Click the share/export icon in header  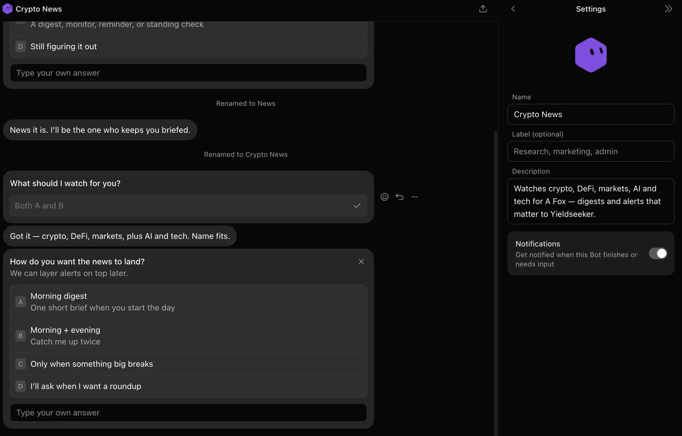[483, 9]
